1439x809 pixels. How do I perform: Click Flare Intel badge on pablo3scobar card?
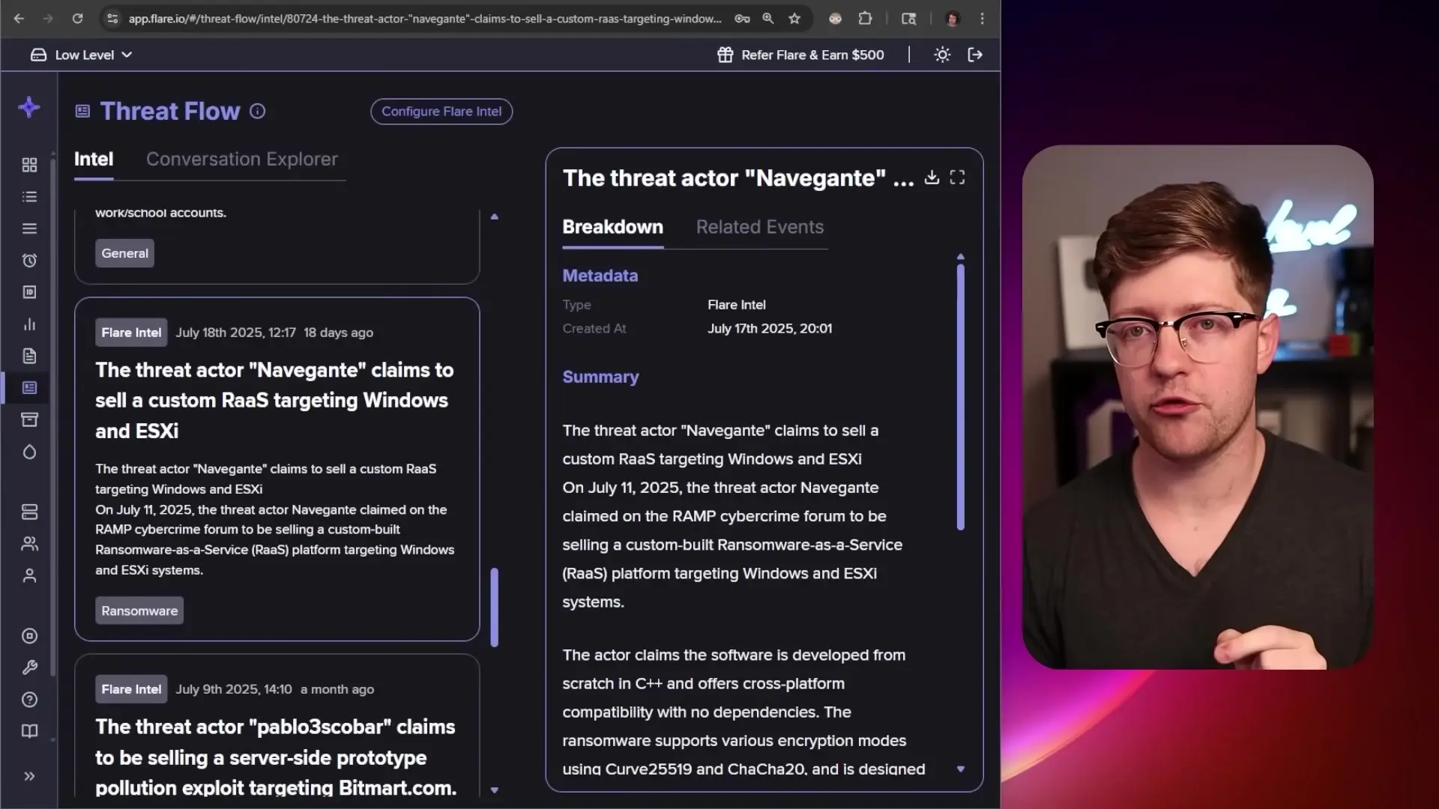[131, 689]
